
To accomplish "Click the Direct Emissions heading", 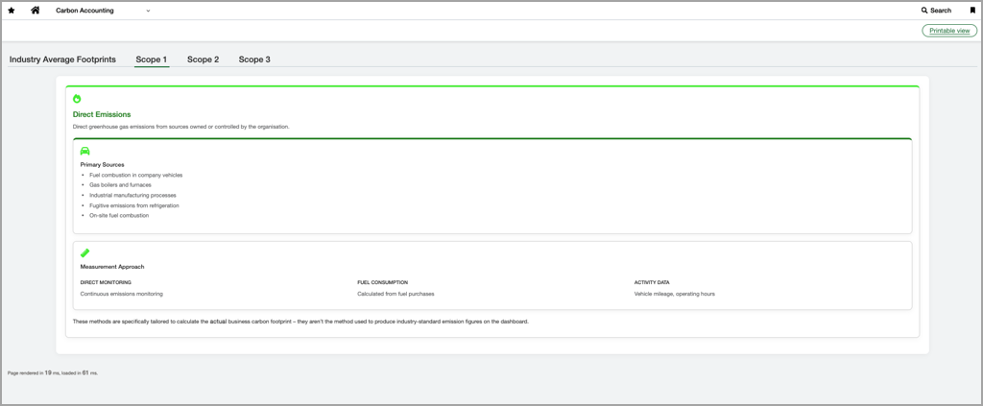I will 102,114.
